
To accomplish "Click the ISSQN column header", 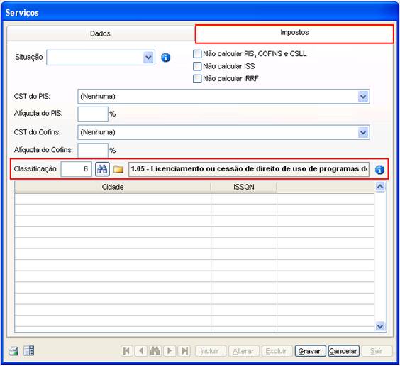I will [244, 187].
